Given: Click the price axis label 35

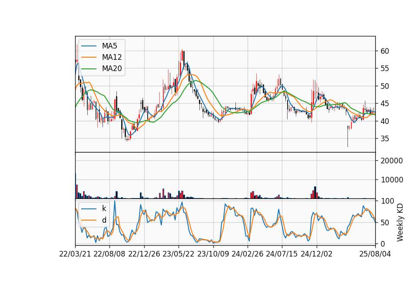Looking at the screenshot, I should click(x=385, y=139).
